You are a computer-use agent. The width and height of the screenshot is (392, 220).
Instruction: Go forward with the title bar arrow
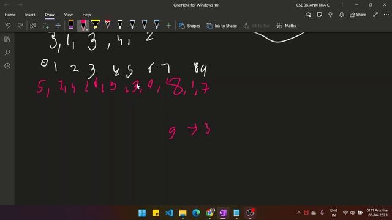pyautogui.click(x=20, y=5)
